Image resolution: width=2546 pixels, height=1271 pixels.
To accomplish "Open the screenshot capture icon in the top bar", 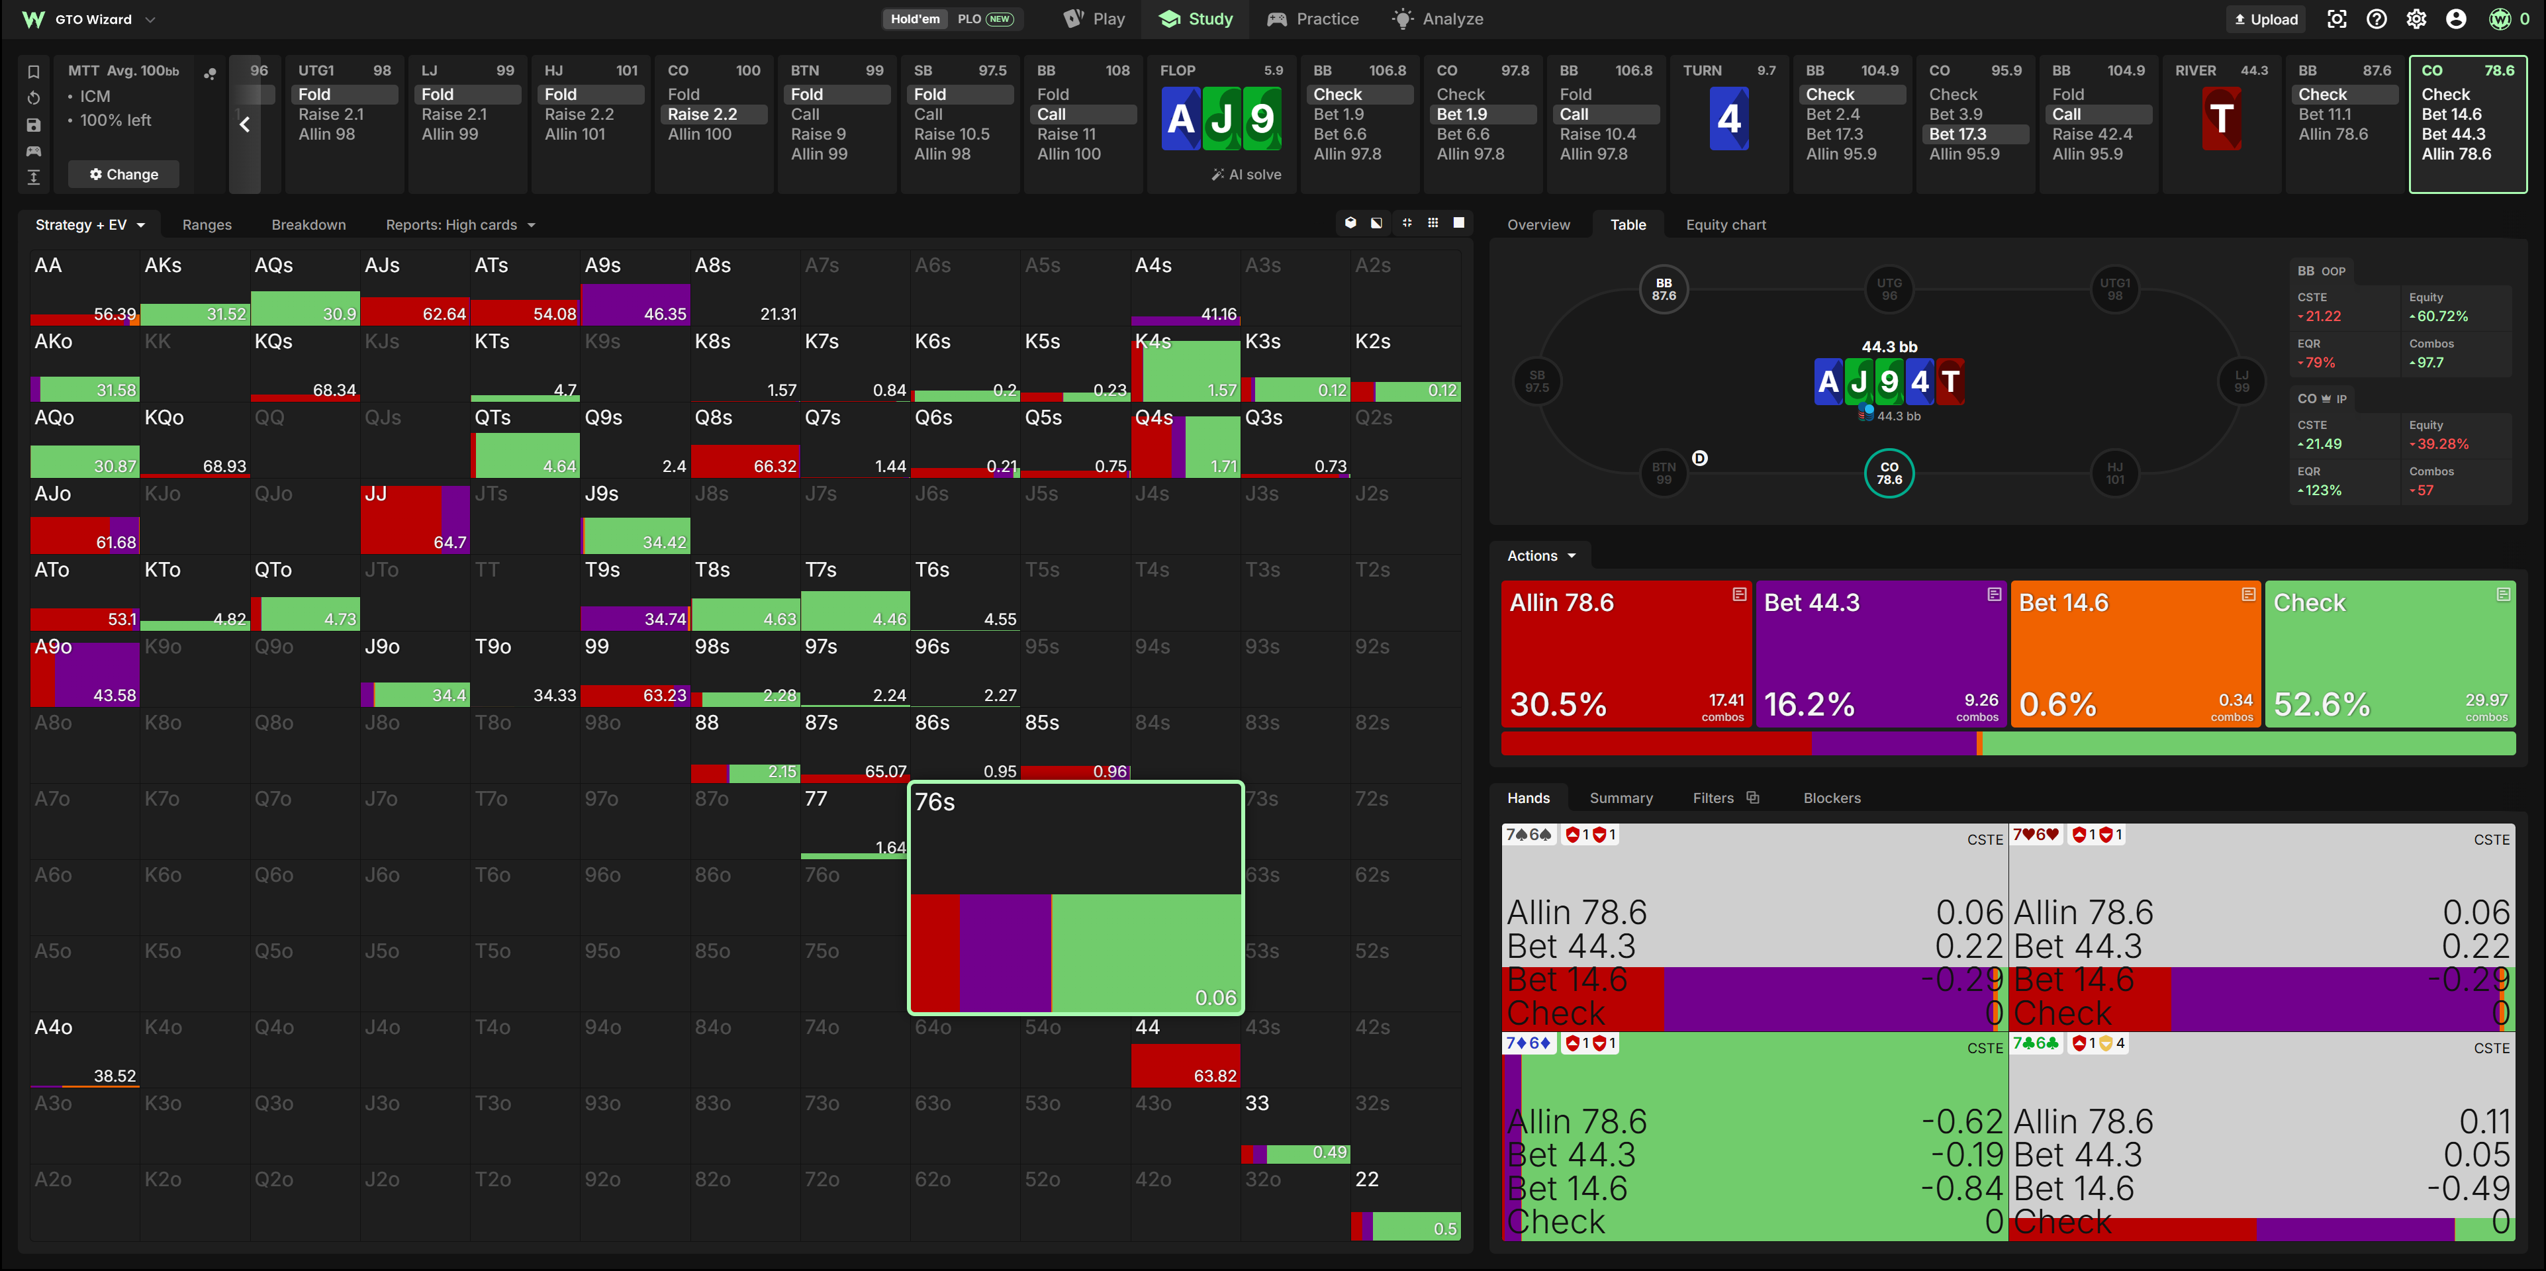I will tap(2336, 19).
